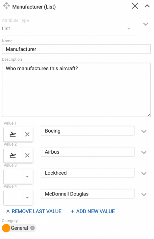The image size is (154, 239).
Task: Close the Manufacturer (List) attribute panel
Action: (x=135, y=6)
